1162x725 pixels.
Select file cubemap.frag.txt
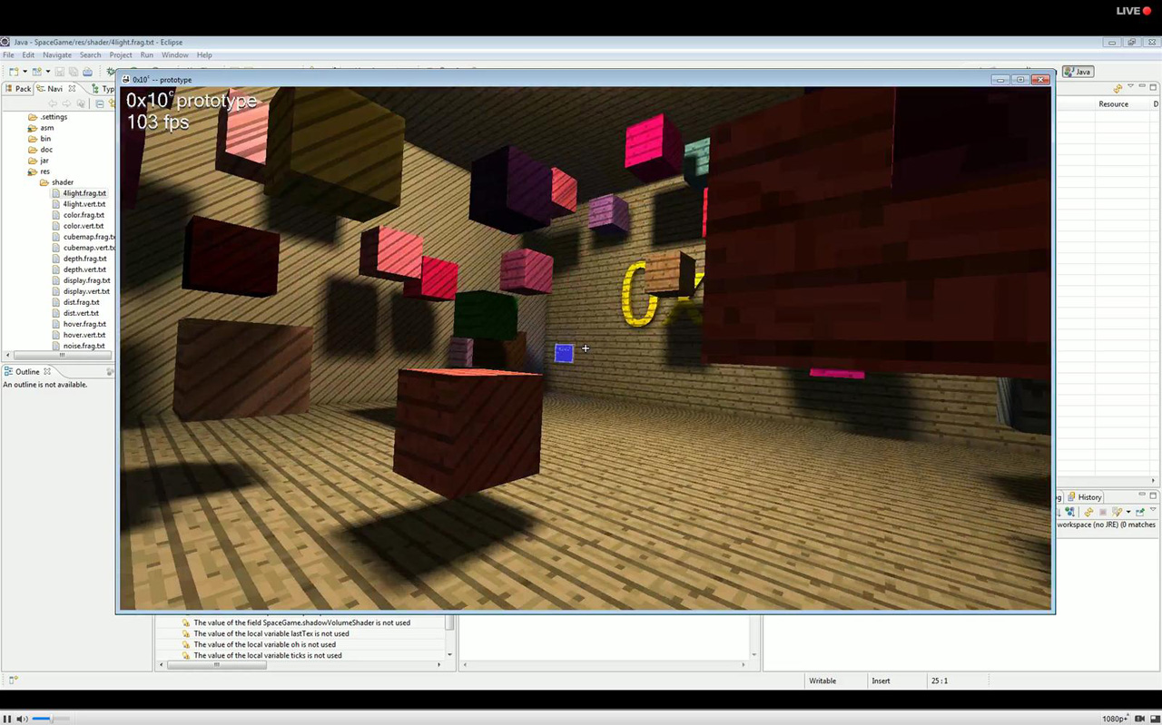(x=84, y=237)
